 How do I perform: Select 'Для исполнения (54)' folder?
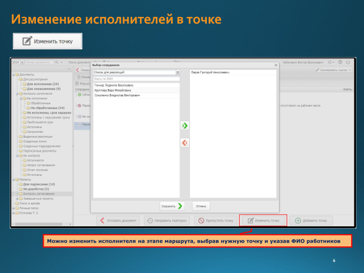42,83
